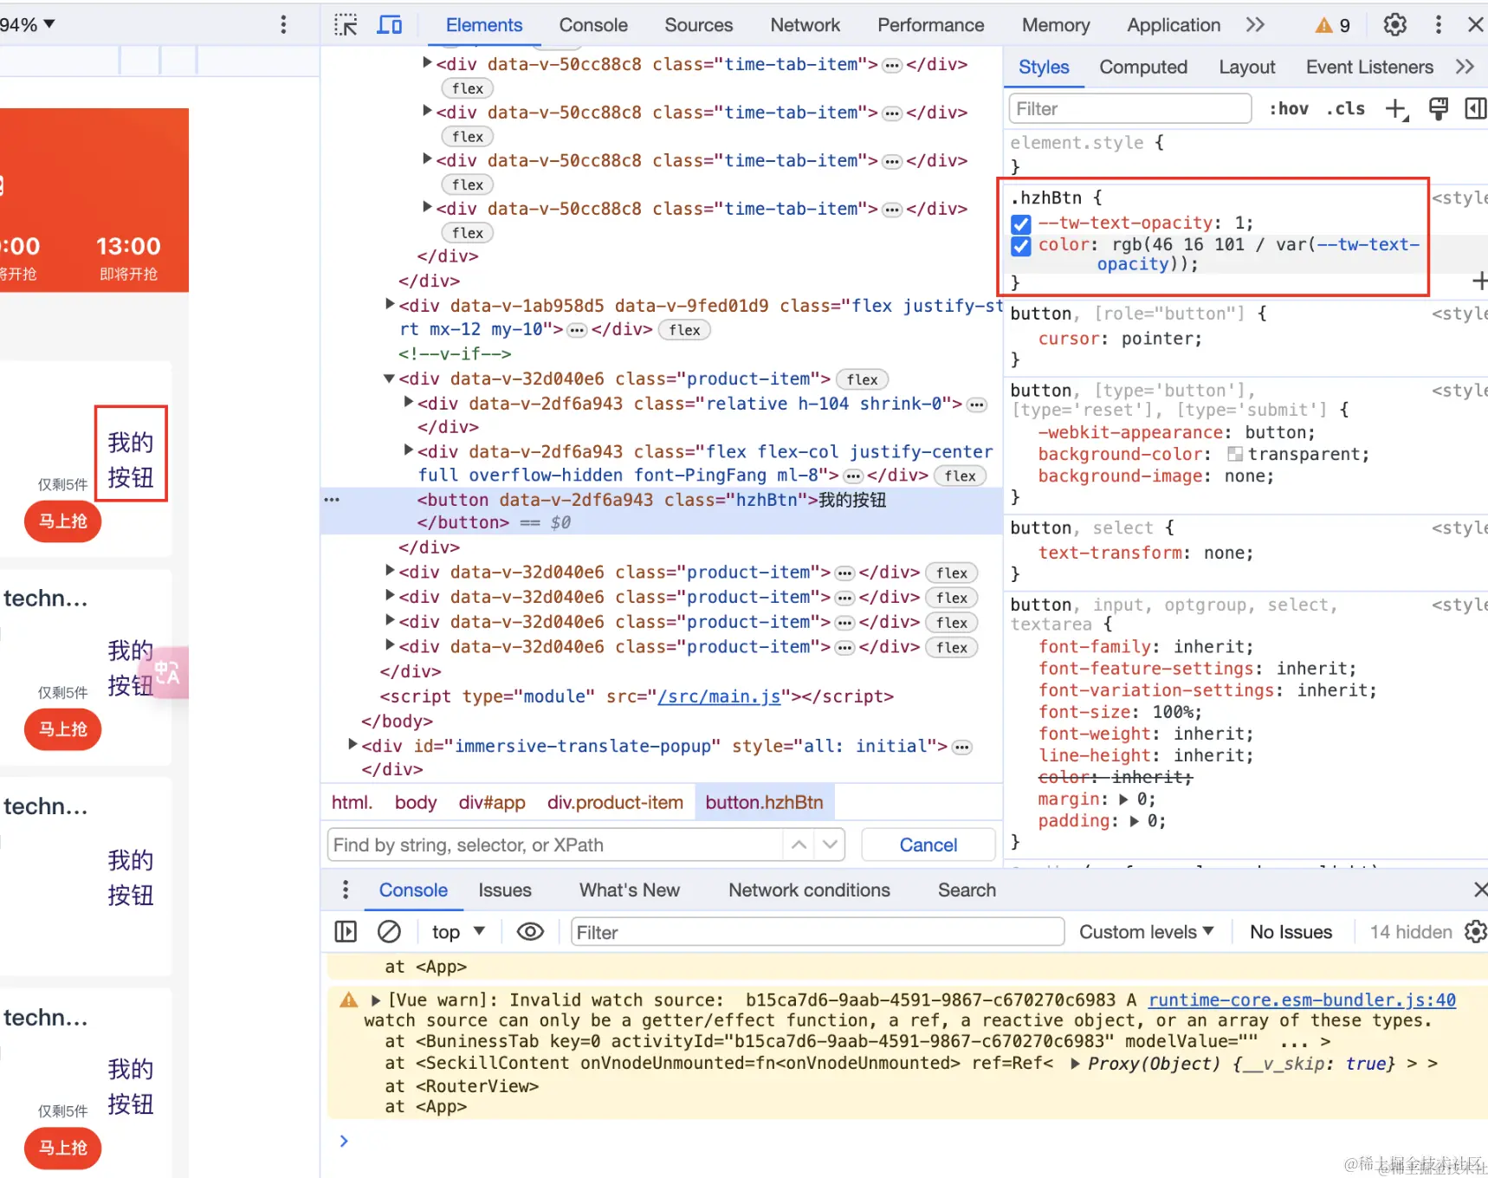Select the inspect element tool

(345, 24)
